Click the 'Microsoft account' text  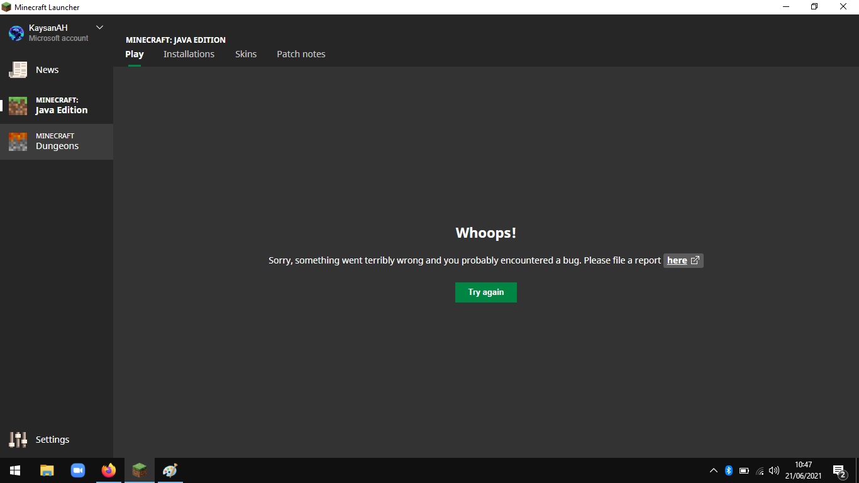pyautogui.click(x=58, y=38)
